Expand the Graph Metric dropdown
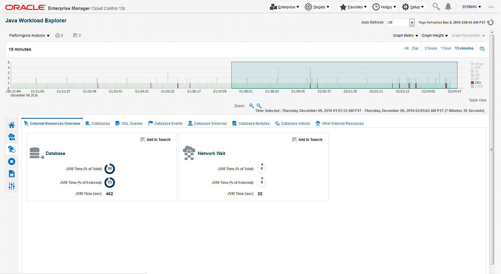This screenshot has width=501, height=274. (x=406, y=36)
